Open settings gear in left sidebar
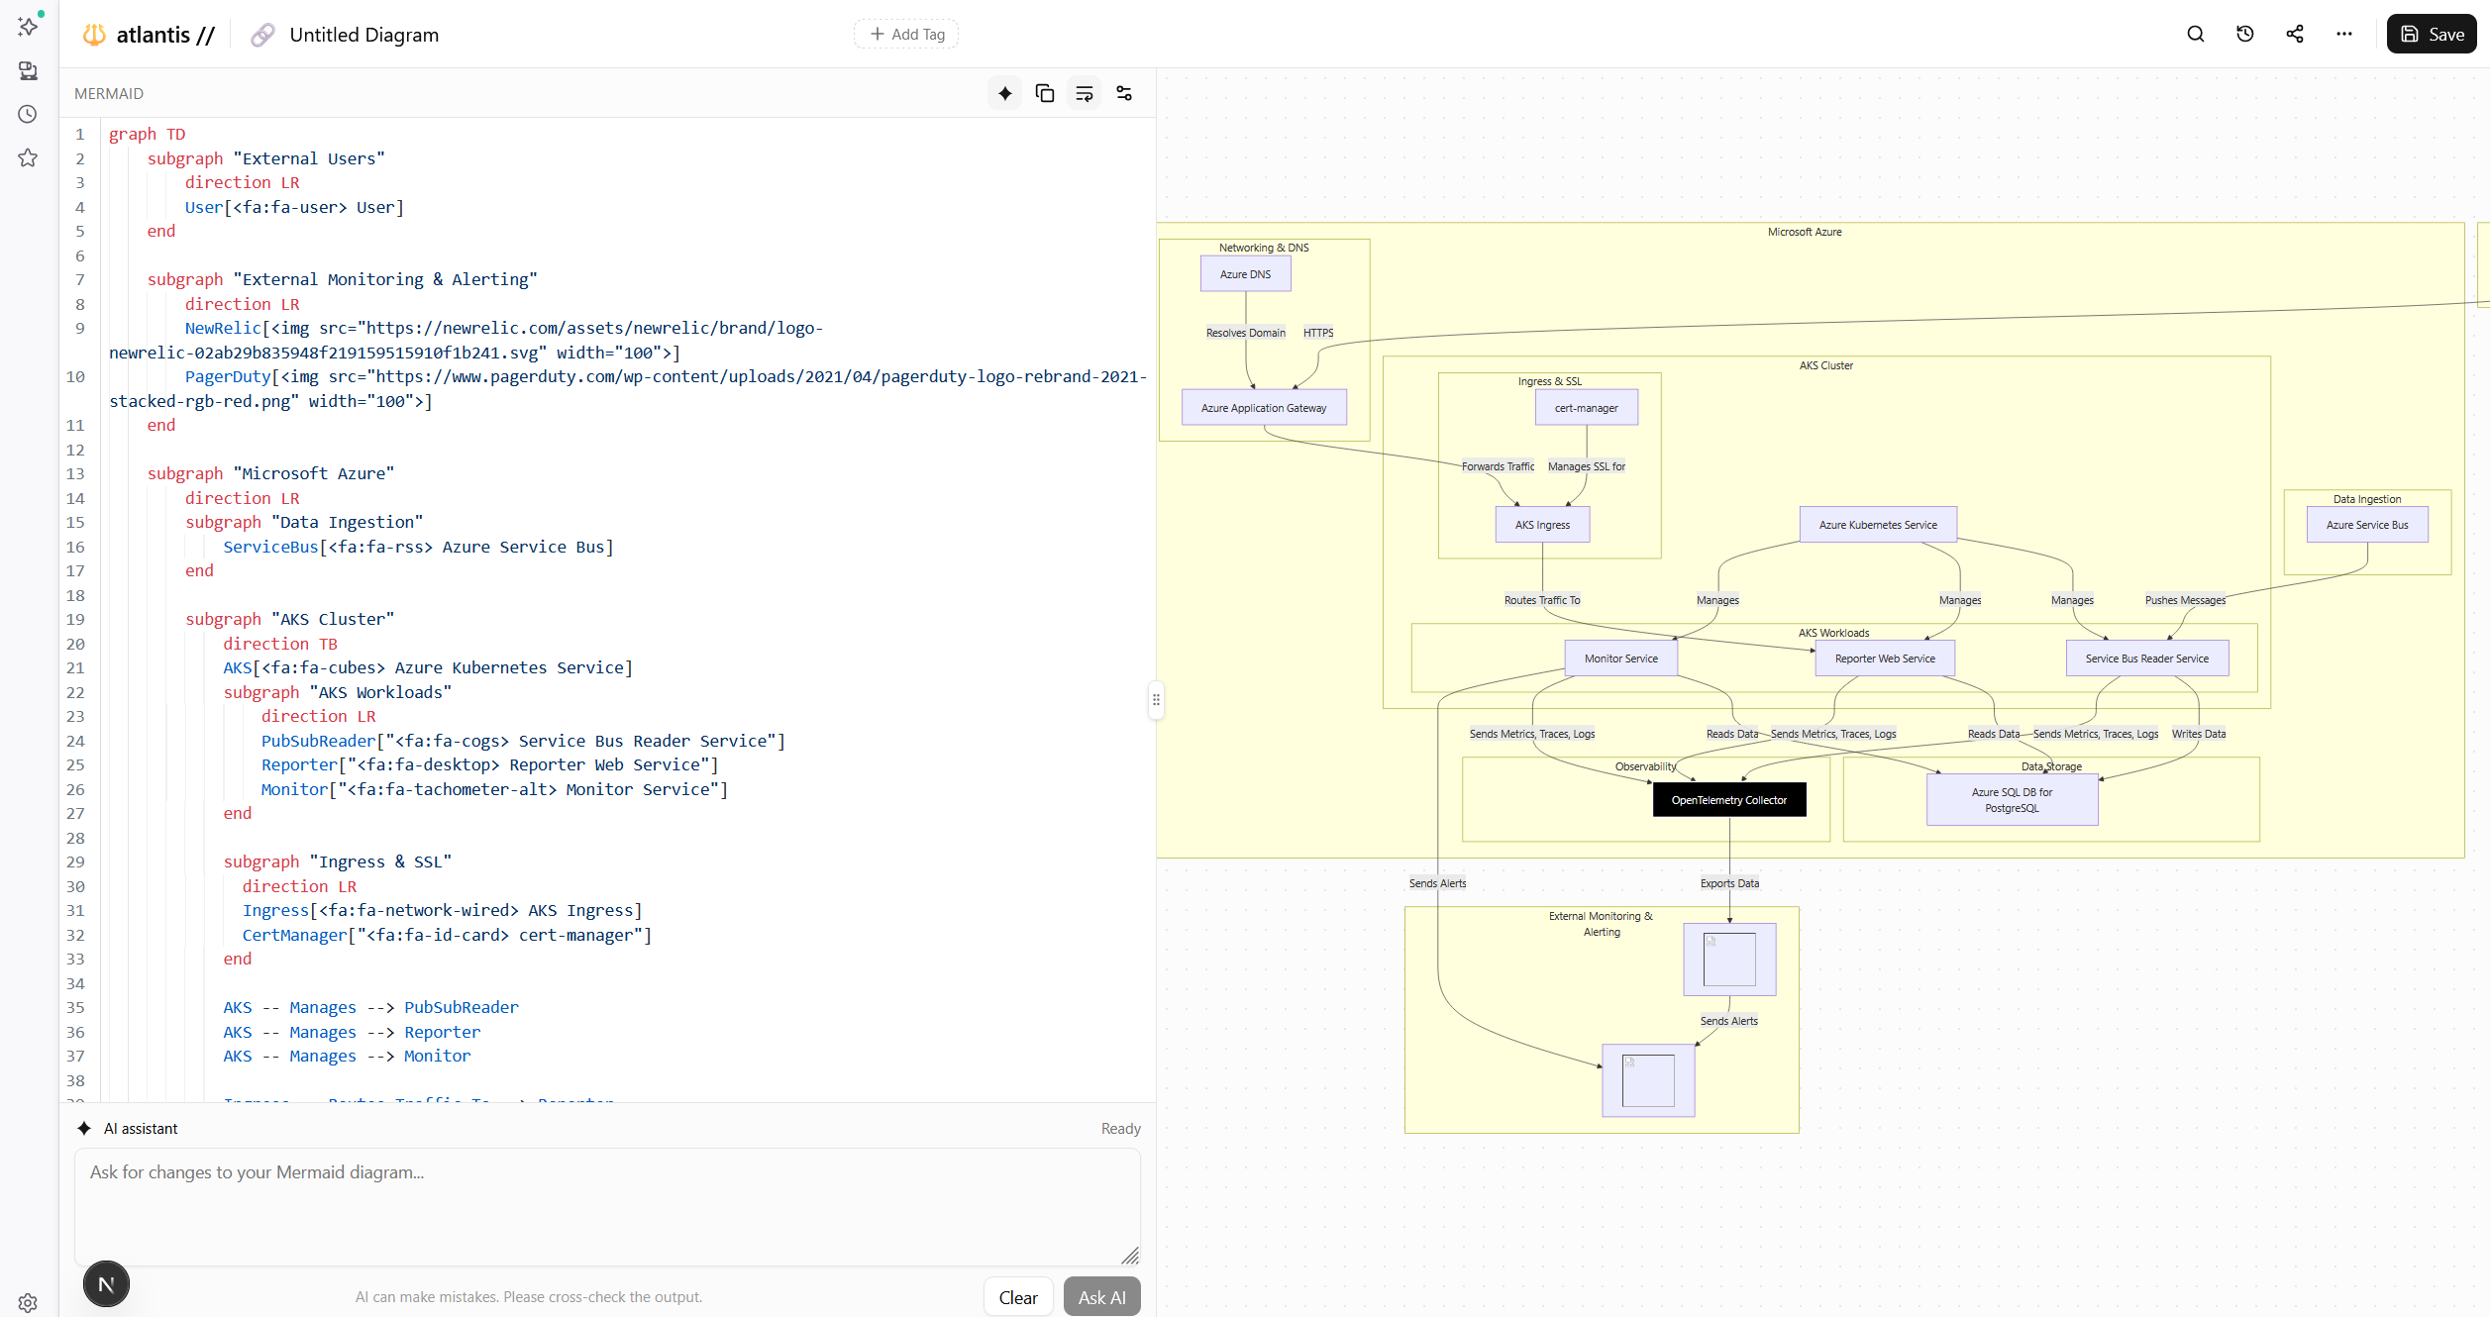 [x=28, y=1302]
